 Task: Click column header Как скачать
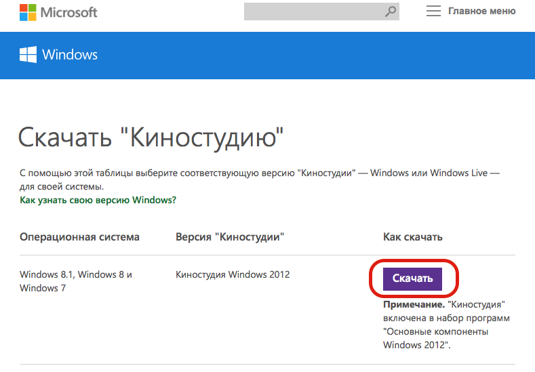point(412,236)
